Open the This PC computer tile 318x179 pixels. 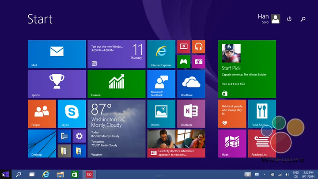coord(64,136)
